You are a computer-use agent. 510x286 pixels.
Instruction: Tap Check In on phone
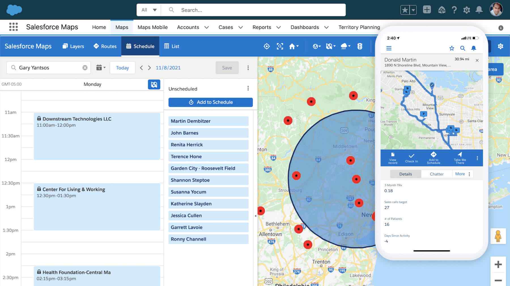click(411, 158)
